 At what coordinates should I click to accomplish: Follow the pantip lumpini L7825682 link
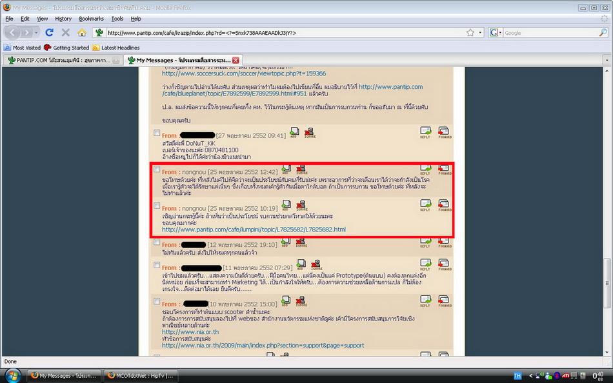tap(254, 230)
